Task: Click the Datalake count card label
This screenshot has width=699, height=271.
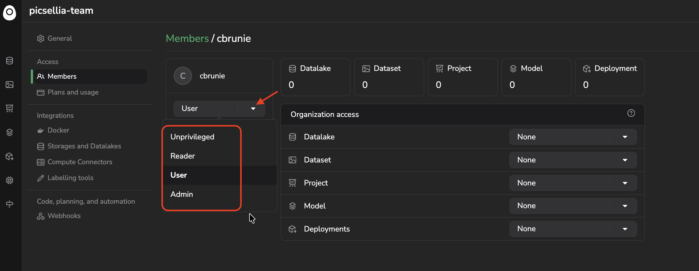Action: coord(315,68)
